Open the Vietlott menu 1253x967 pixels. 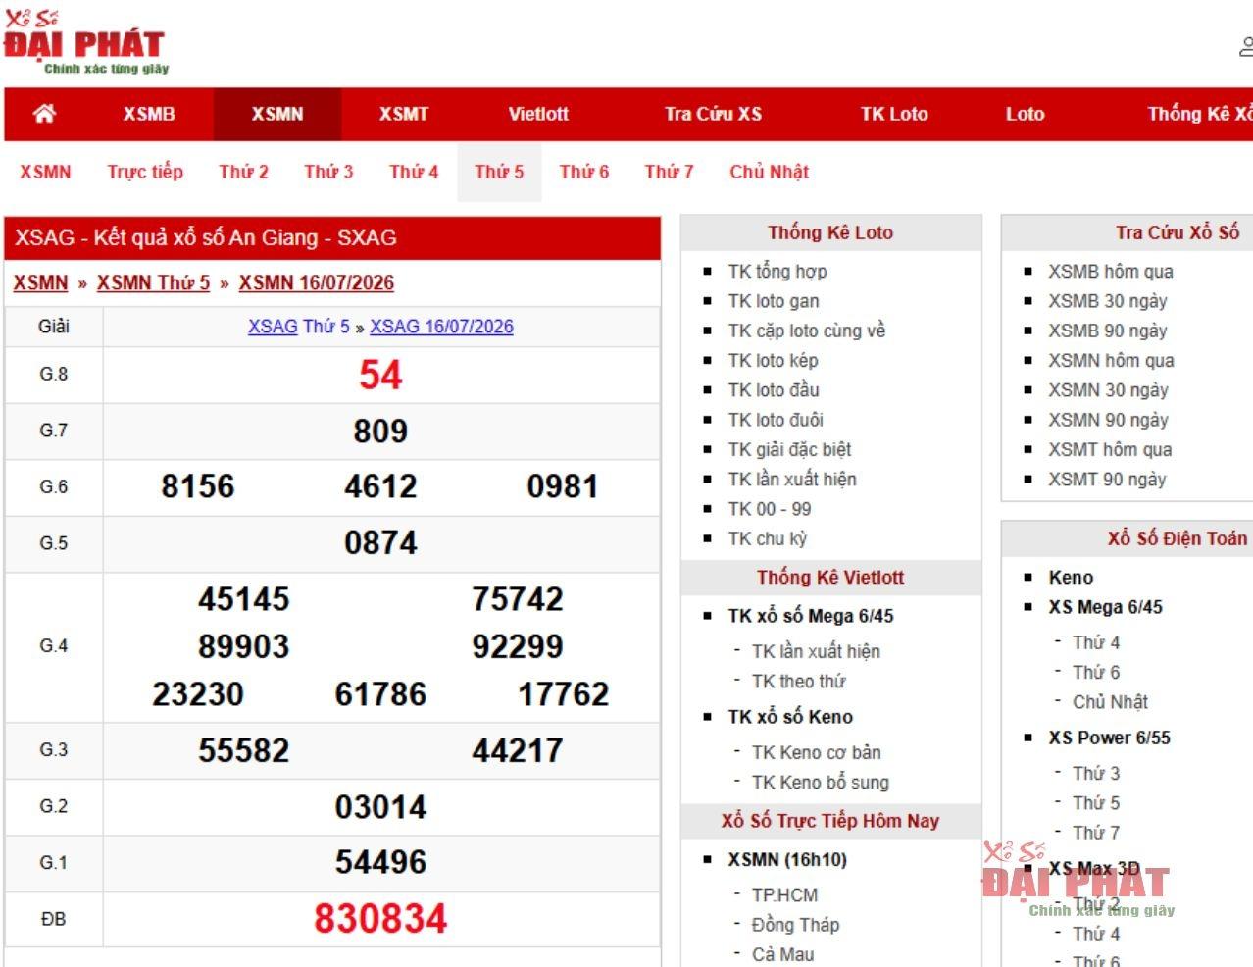click(538, 114)
